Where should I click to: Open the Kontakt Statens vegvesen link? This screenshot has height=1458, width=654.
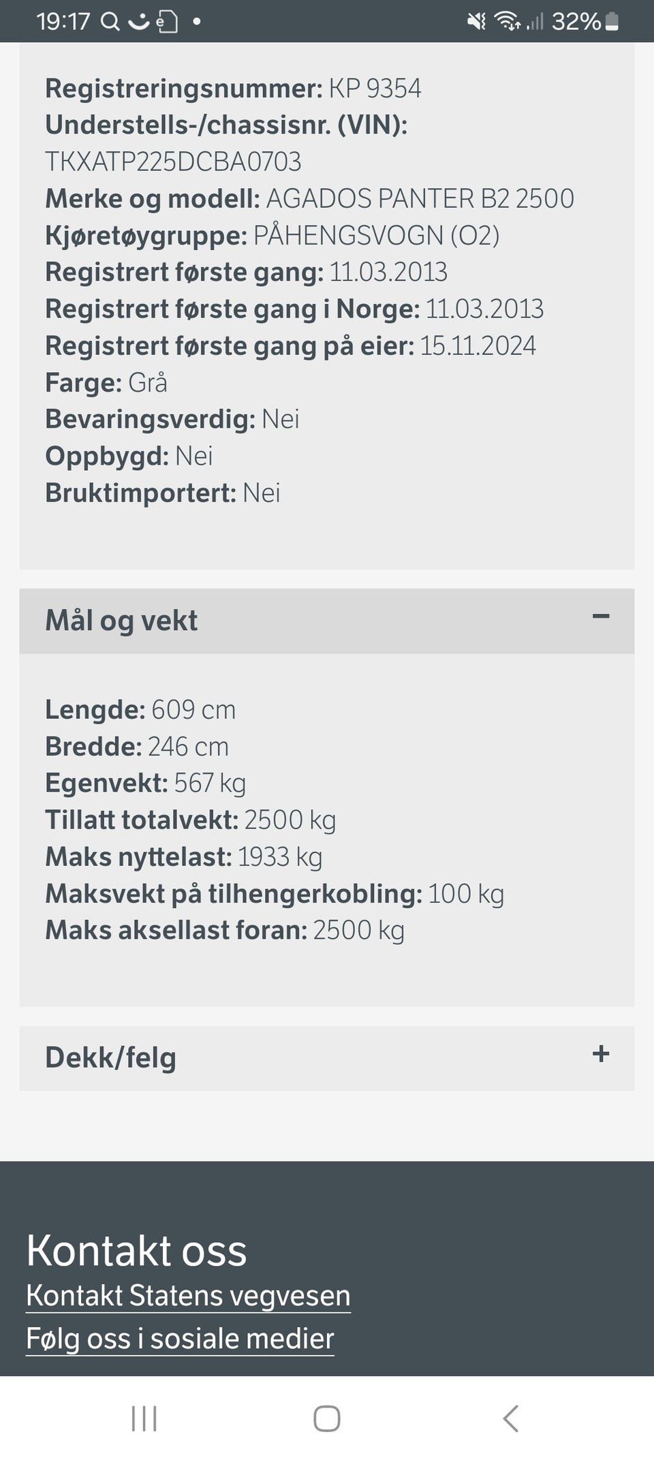click(188, 1295)
